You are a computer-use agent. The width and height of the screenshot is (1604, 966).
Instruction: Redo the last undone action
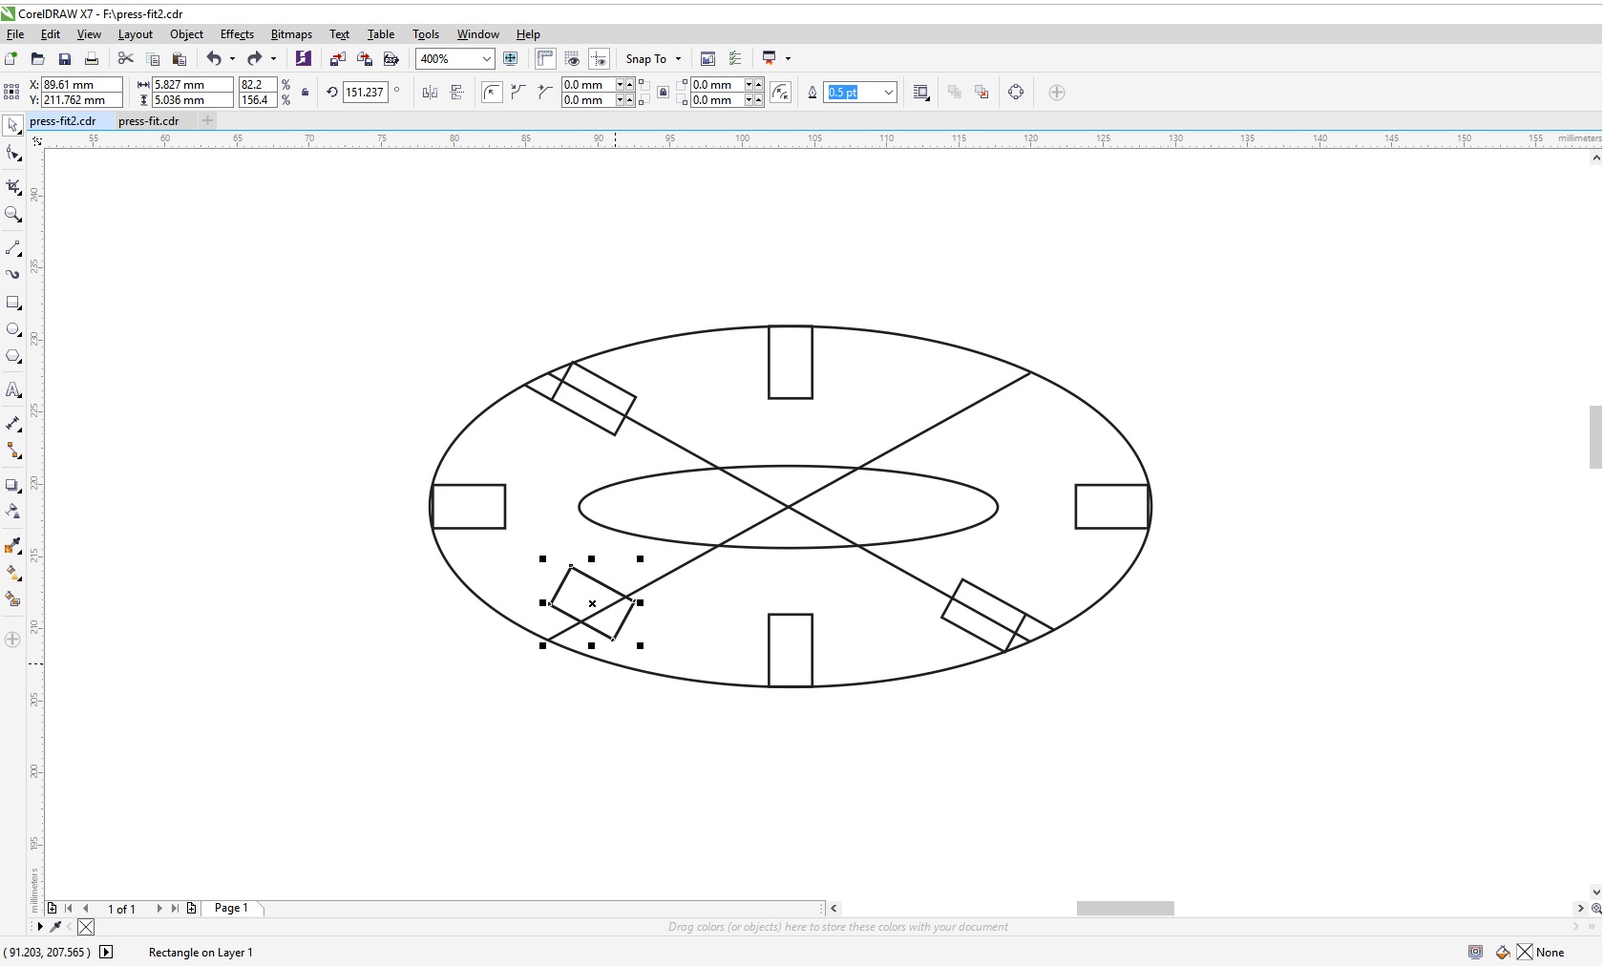click(255, 59)
